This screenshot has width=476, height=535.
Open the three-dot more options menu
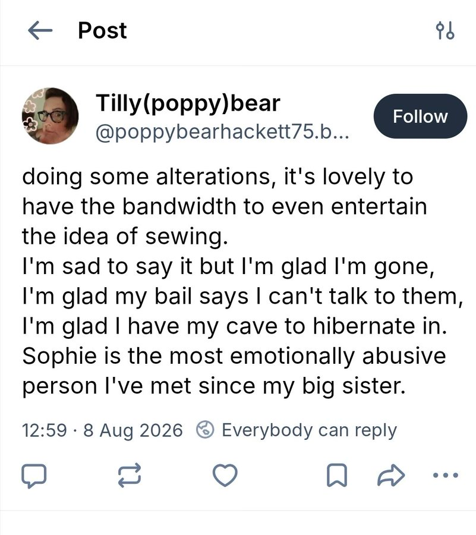point(445,474)
